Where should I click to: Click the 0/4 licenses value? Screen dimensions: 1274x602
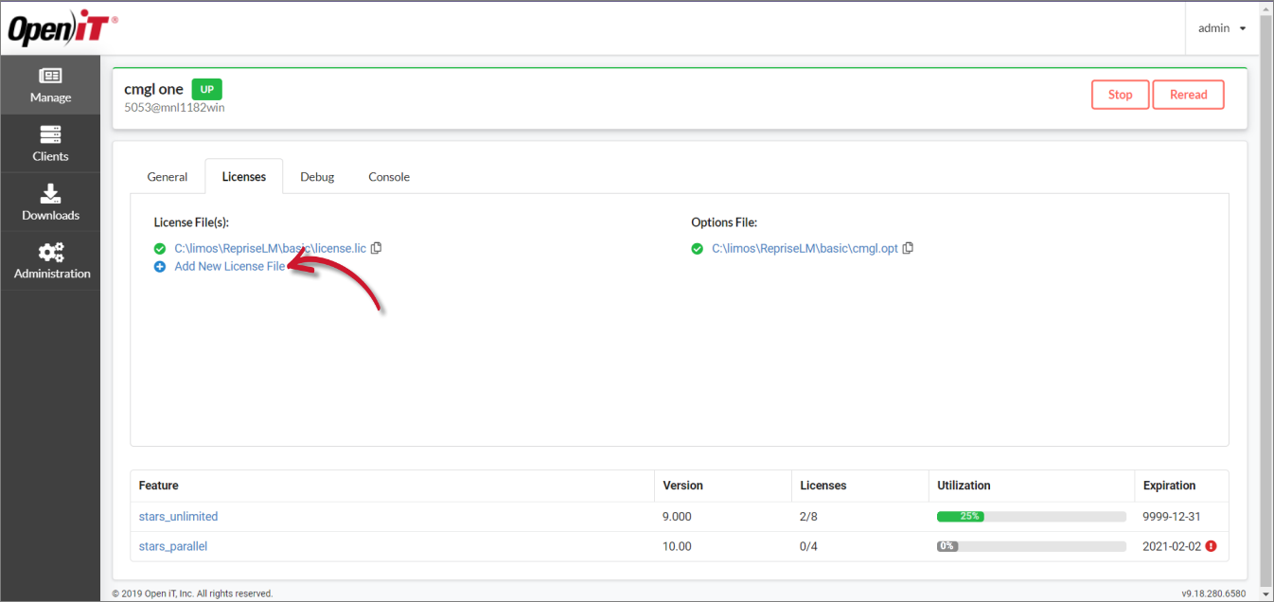pos(808,546)
